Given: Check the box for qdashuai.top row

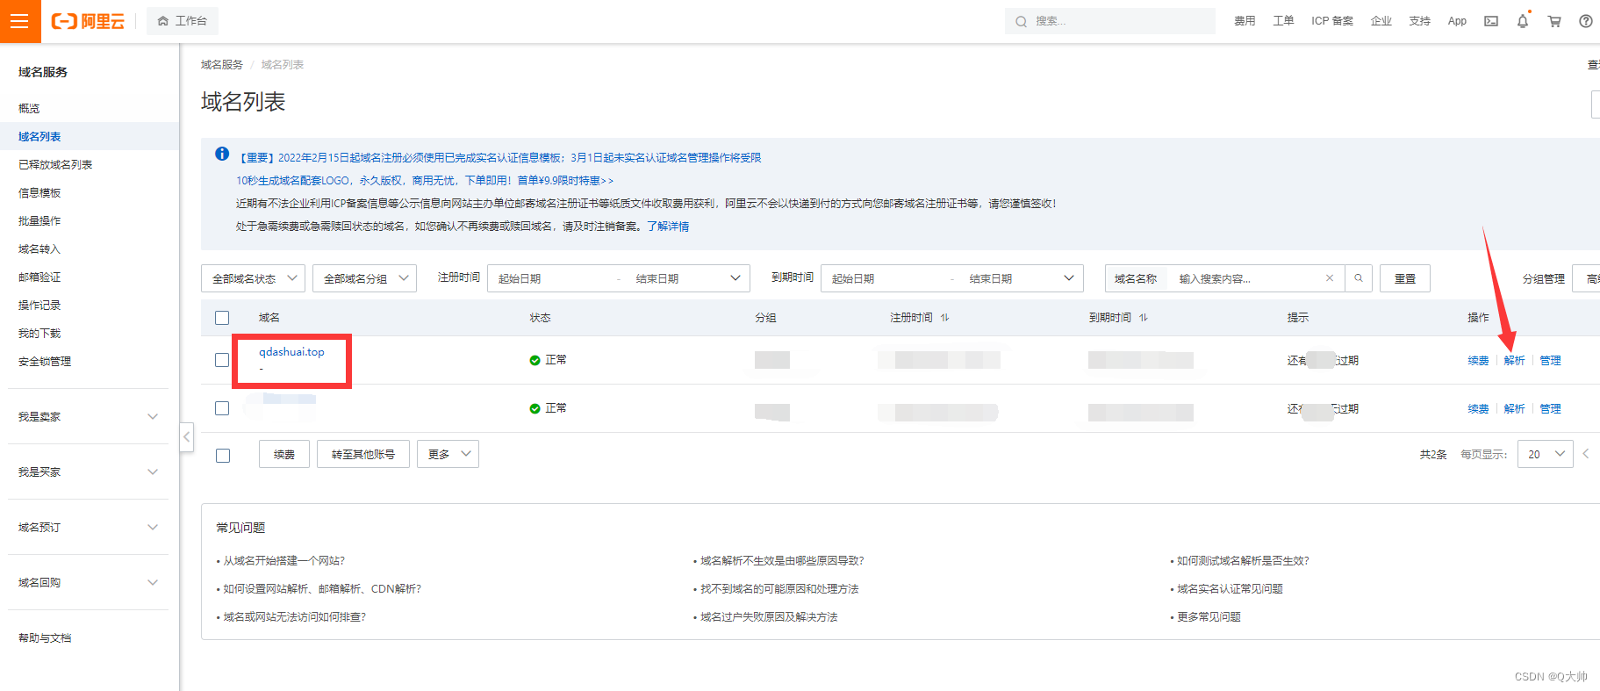Looking at the screenshot, I should pyautogui.click(x=222, y=360).
